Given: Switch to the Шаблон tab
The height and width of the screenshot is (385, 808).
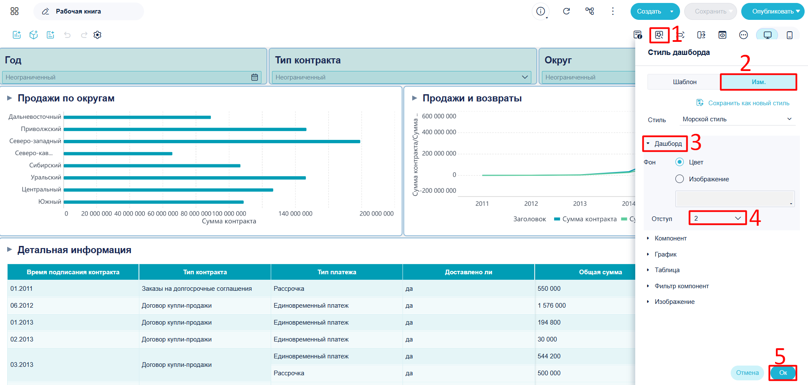Looking at the screenshot, I should (x=684, y=82).
